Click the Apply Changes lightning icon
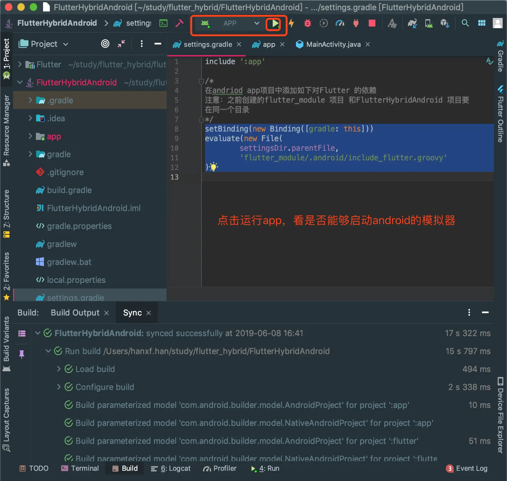Viewport: 507px width, 481px height. click(x=291, y=23)
